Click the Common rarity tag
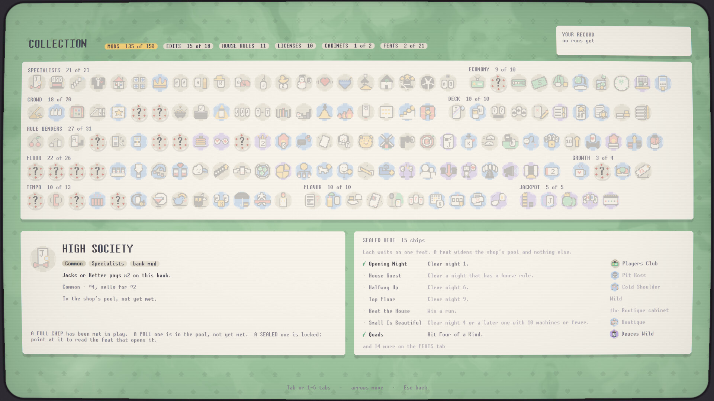The image size is (714, 401). (x=74, y=264)
